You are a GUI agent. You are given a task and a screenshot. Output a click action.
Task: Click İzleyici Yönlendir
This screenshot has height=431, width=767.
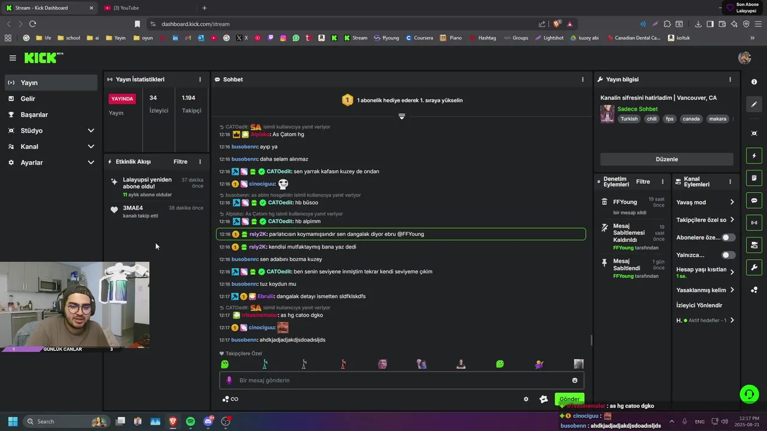click(699, 305)
